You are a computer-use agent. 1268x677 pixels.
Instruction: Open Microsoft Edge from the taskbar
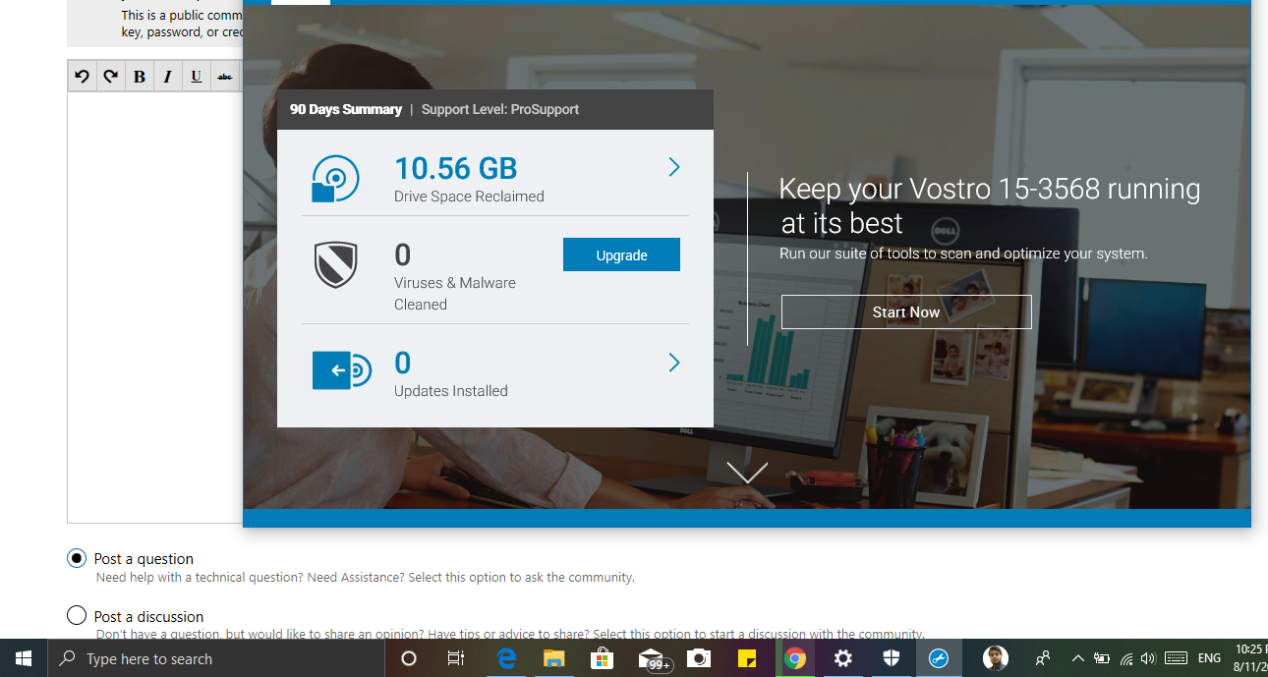click(x=506, y=658)
